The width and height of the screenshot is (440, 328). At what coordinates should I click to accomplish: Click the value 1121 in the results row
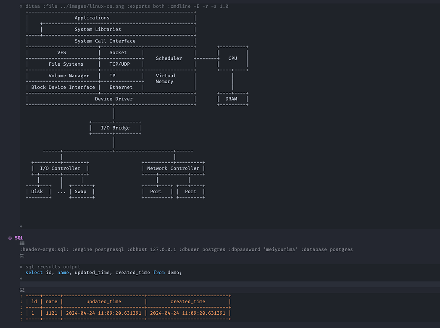(51, 313)
